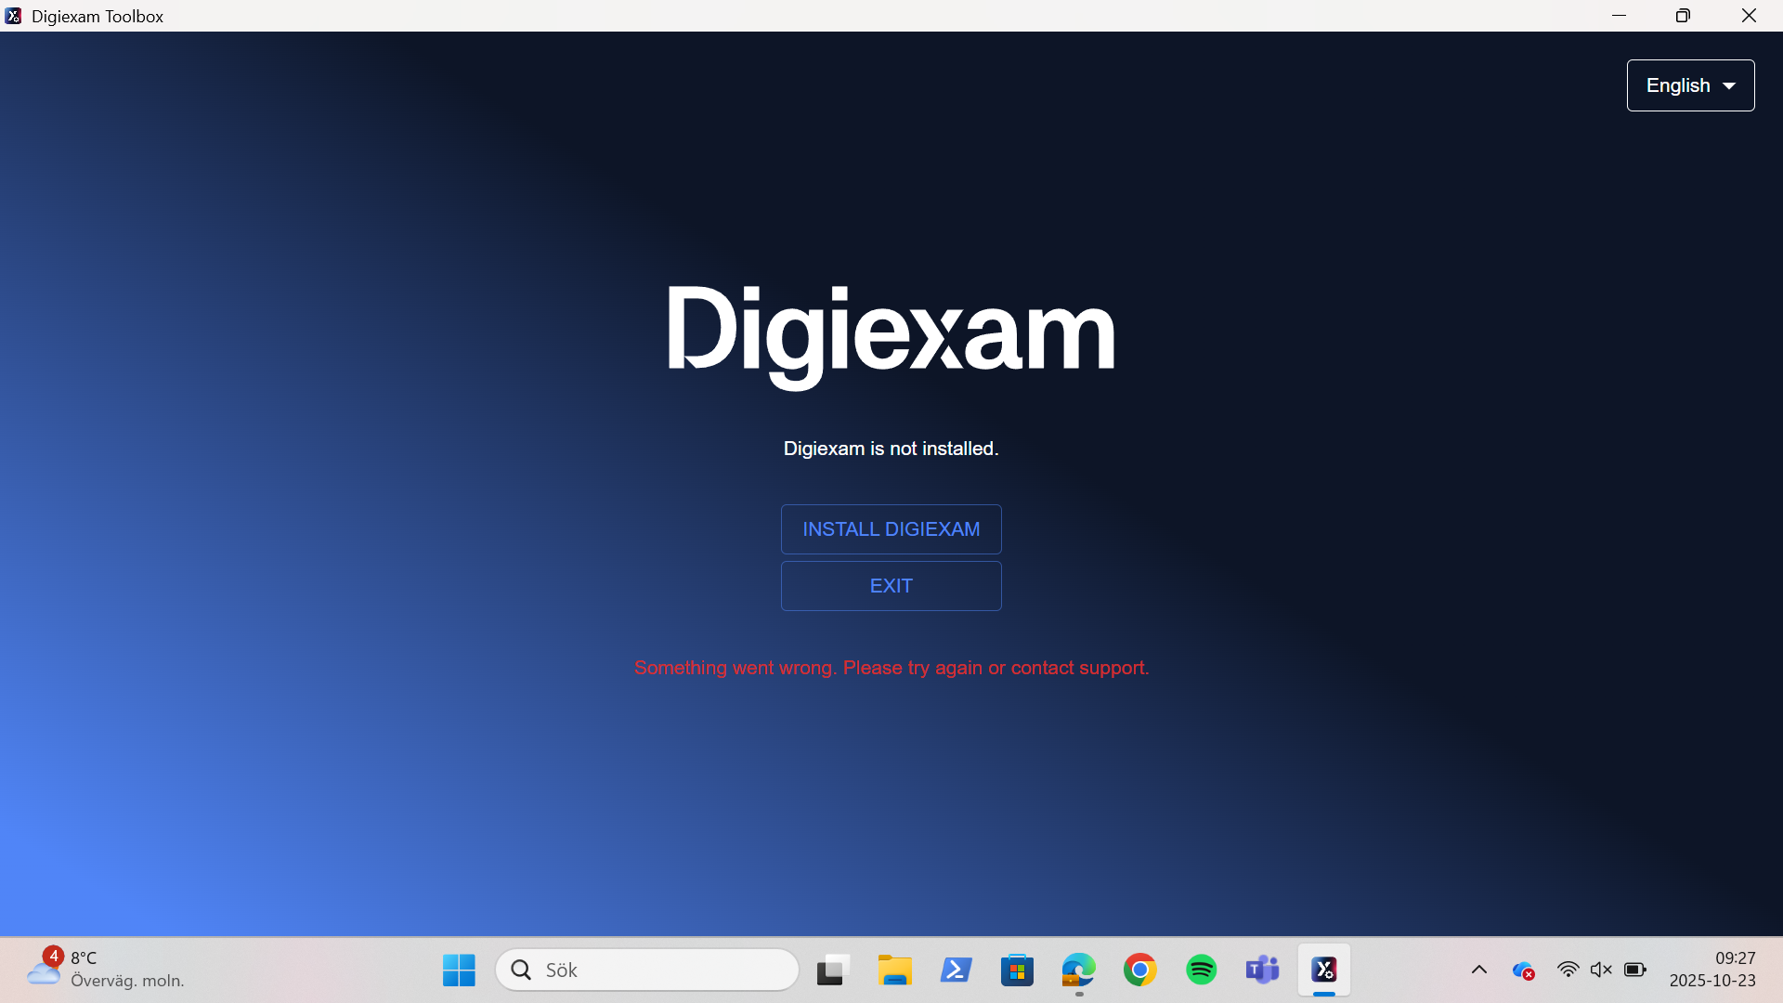Open the Start menu
The width and height of the screenshot is (1783, 1003).
point(458,969)
